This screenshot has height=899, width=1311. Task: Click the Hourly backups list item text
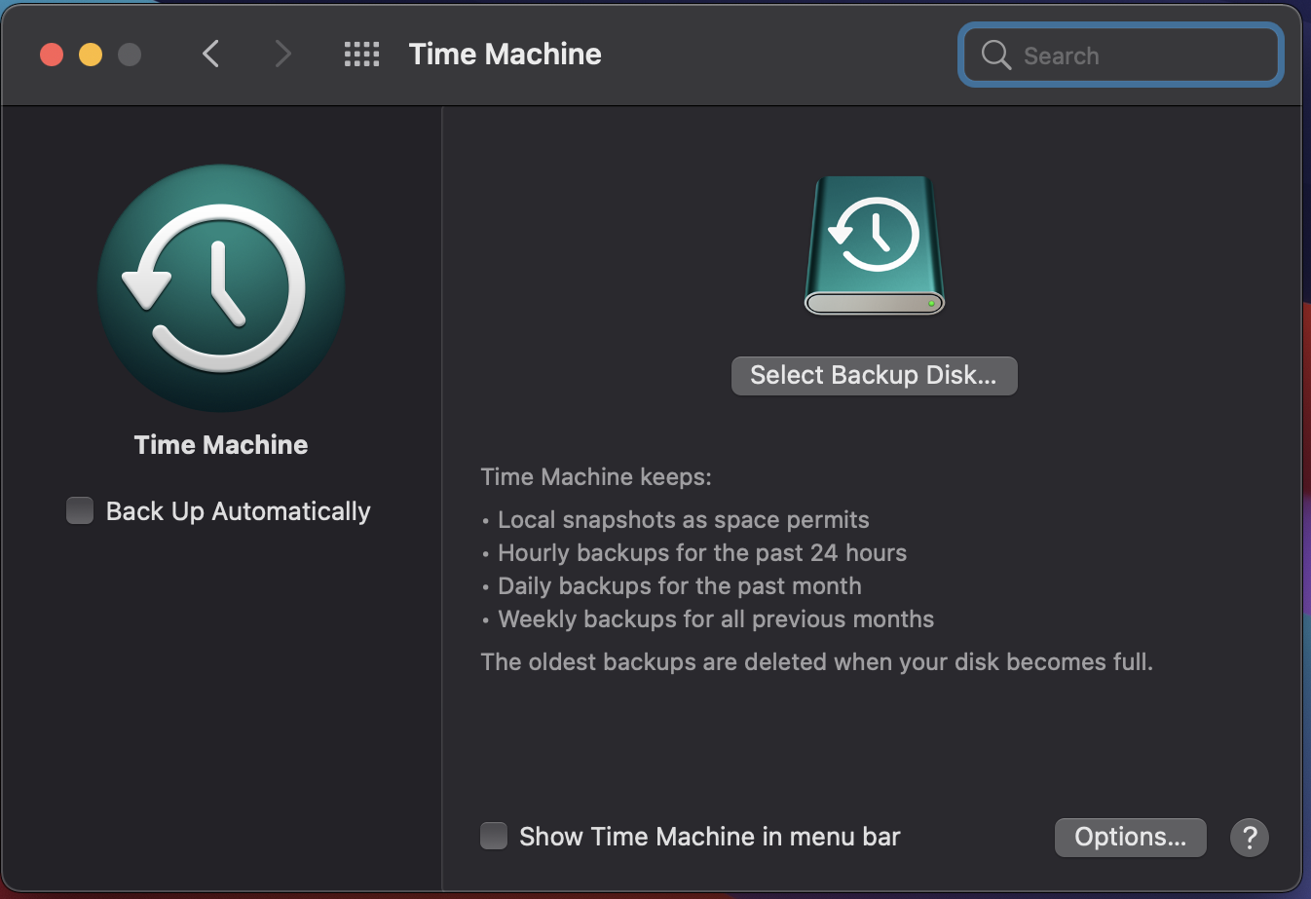pyautogui.click(x=701, y=552)
